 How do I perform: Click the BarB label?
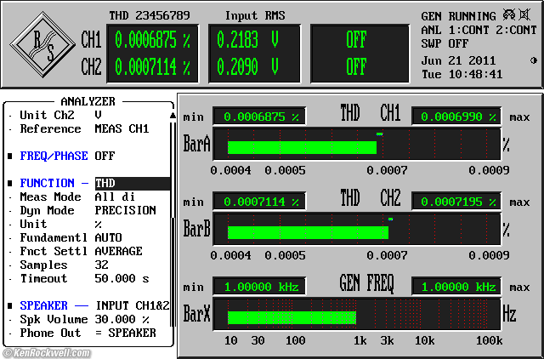coord(196,229)
